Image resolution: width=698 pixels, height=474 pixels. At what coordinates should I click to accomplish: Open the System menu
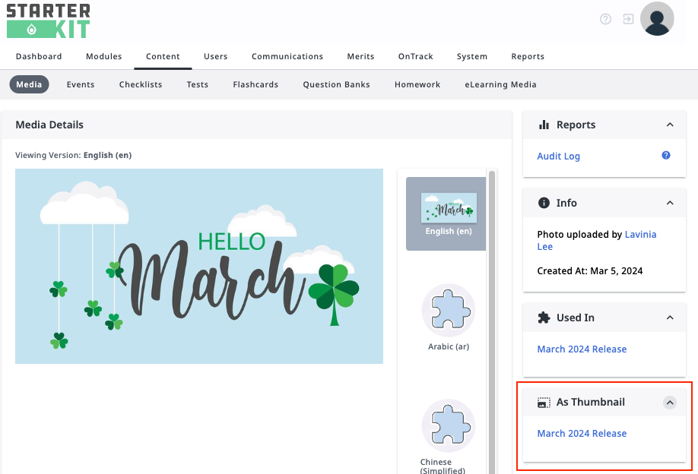coord(472,56)
